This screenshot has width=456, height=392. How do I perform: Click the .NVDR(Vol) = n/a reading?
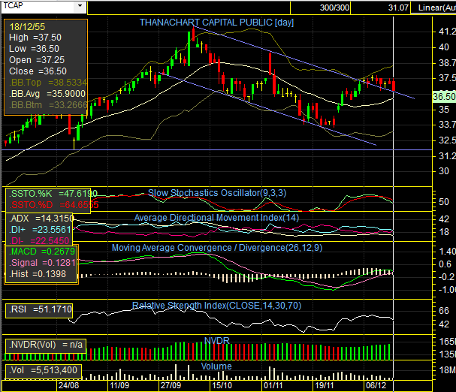point(46,345)
